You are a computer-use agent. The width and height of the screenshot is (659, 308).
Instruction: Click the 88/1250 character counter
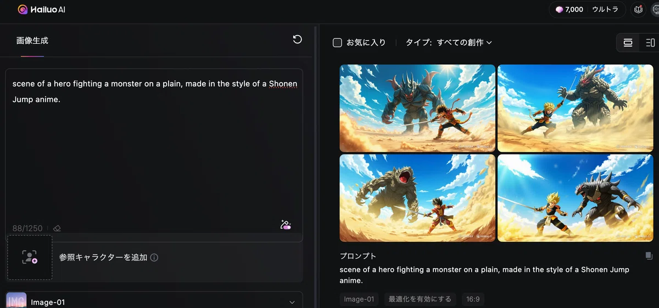(x=29, y=228)
